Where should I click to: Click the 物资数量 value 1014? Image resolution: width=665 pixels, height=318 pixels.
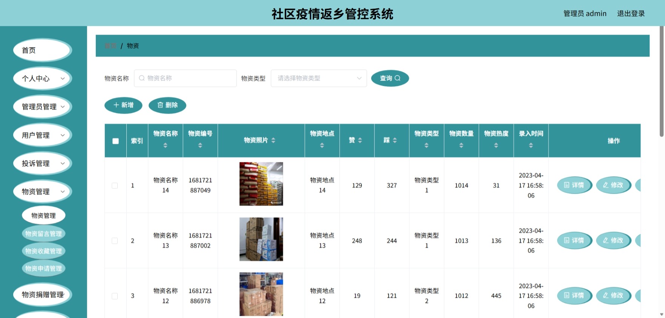point(461,185)
